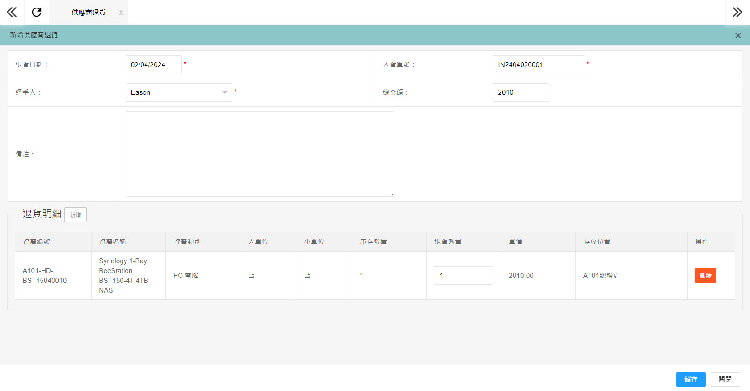Edit the 退貨數量 quantity field

(x=463, y=276)
